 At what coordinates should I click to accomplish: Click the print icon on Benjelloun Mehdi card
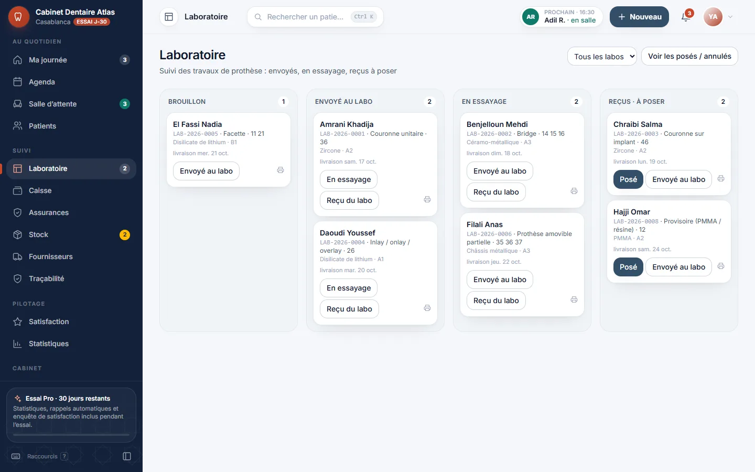tap(574, 191)
